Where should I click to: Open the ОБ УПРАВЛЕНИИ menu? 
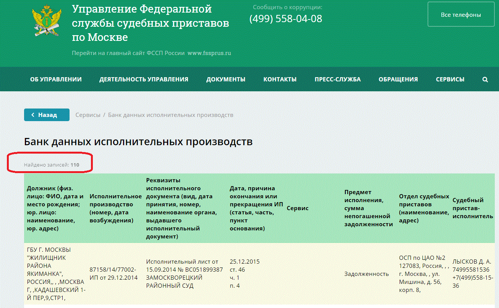tap(56, 79)
